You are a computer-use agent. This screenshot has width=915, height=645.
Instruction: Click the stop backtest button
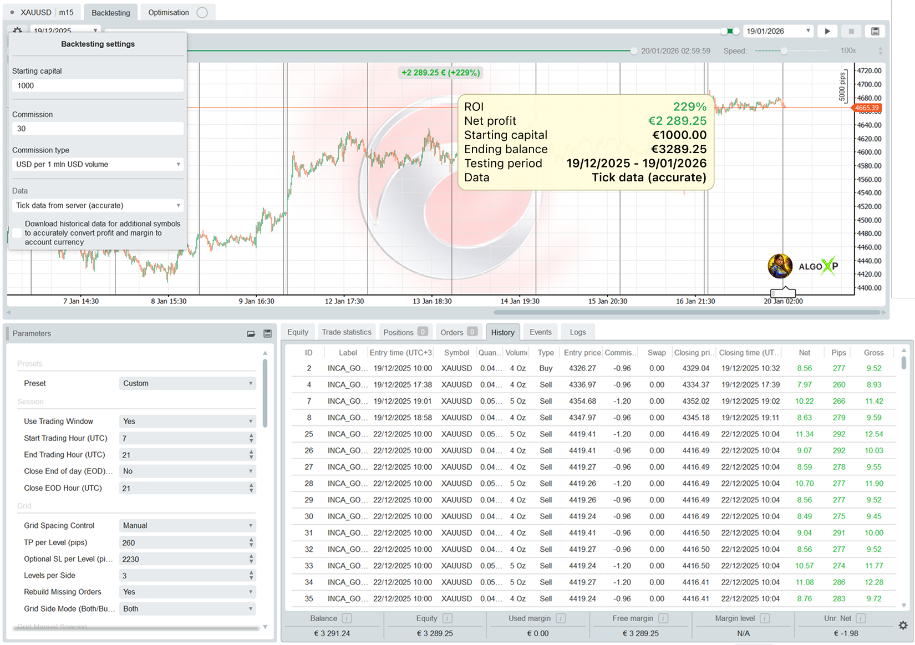(x=851, y=31)
